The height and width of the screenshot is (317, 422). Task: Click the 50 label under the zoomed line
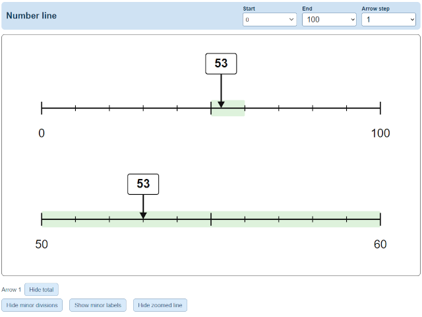point(42,244)
